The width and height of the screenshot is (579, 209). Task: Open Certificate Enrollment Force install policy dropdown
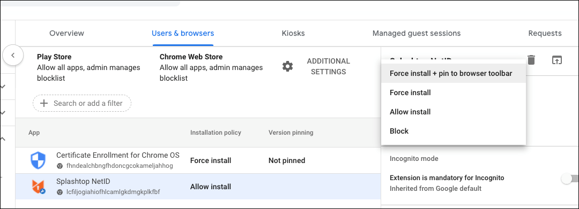coord(211,160)
